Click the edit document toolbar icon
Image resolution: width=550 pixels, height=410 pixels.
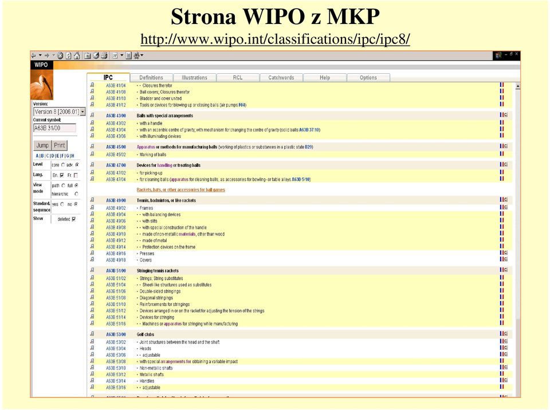[115, 55]
